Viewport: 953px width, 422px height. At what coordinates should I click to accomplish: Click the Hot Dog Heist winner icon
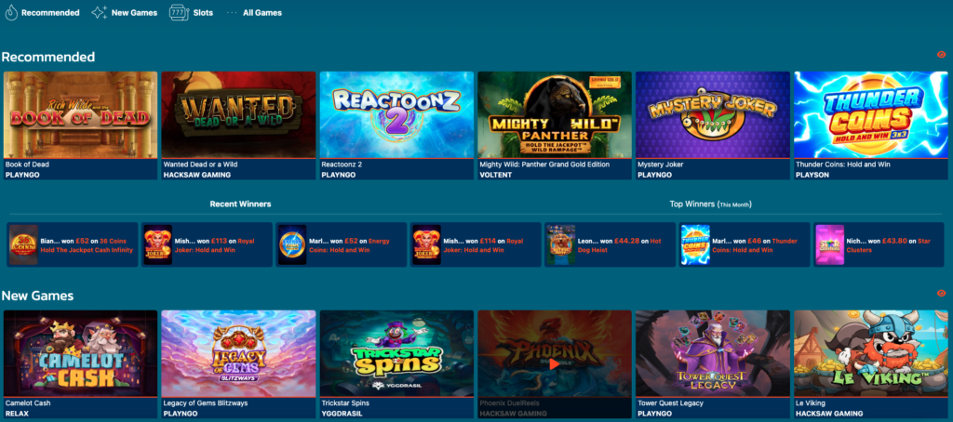point(561,244)
